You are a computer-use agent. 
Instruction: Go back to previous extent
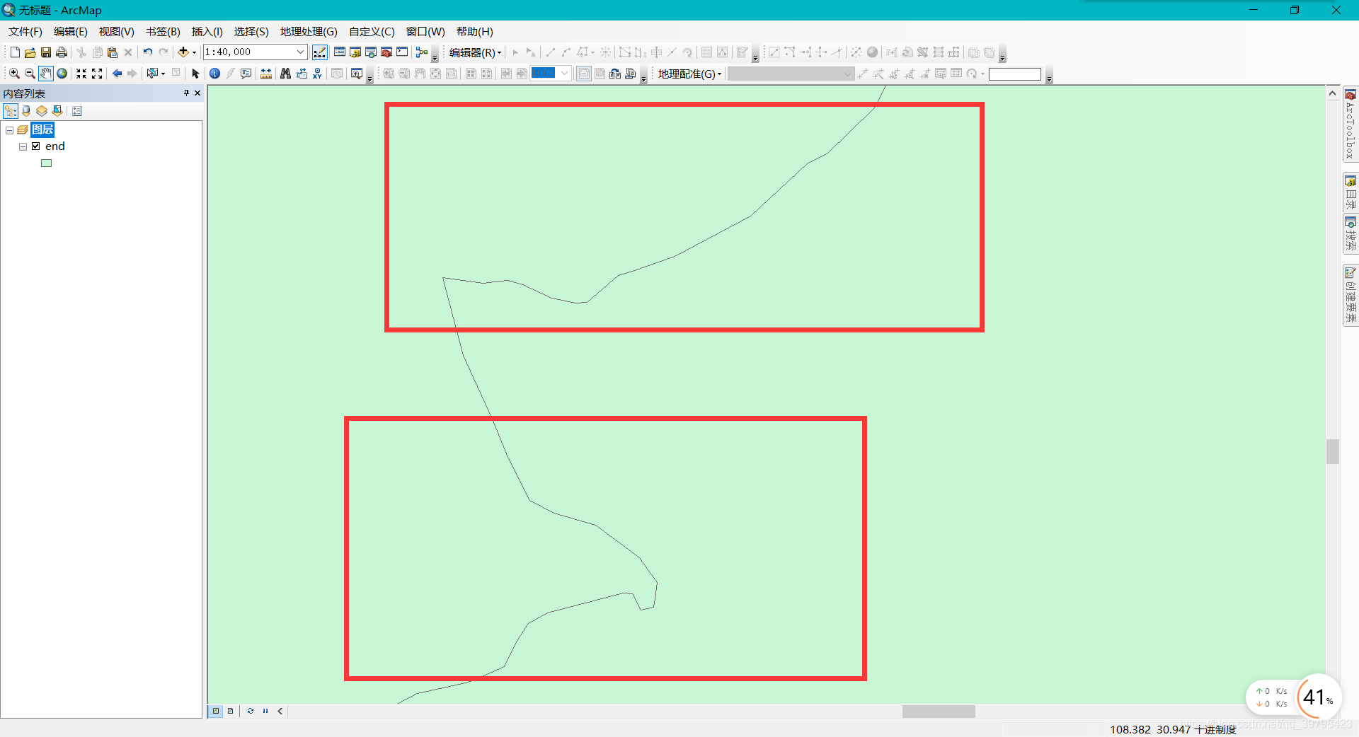[x=117, y=74]
